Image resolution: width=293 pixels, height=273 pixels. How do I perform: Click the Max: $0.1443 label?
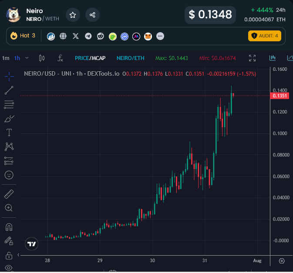click(172, 58)
